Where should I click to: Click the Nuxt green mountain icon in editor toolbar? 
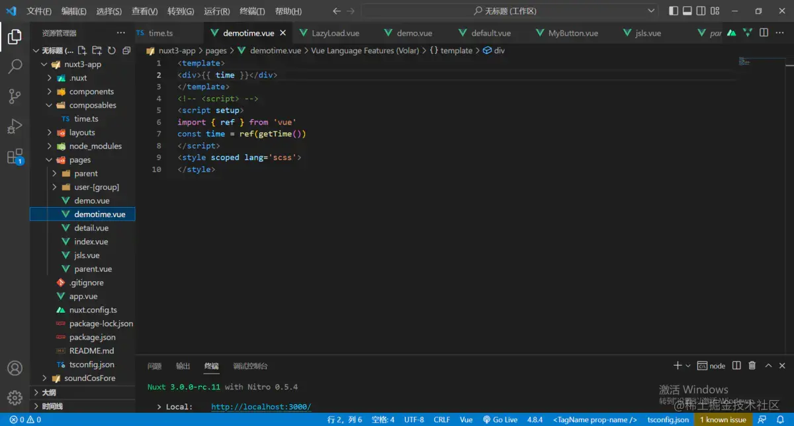[731, 33]
